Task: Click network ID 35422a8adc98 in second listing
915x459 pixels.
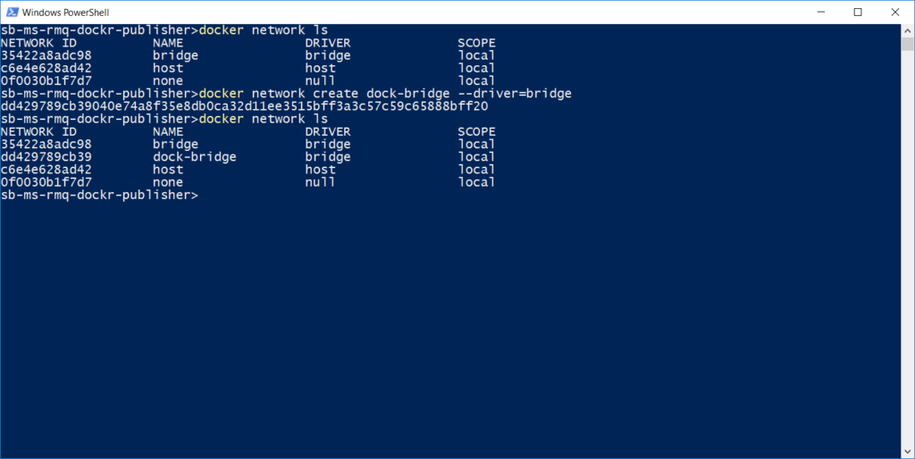Action: (x=46, y=144)
